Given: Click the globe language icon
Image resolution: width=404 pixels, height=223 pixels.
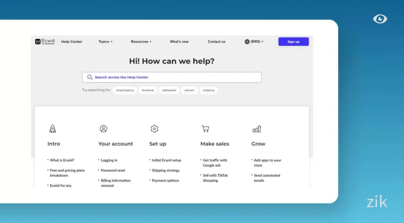Looking at the screenshot, I should [247, 42].
